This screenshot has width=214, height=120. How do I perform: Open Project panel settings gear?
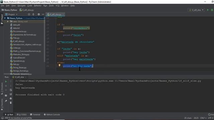[x=39, y=14]
